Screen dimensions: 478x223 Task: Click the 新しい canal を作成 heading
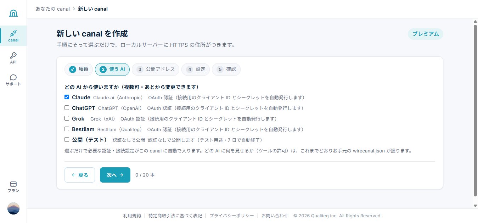click(92, 34)
